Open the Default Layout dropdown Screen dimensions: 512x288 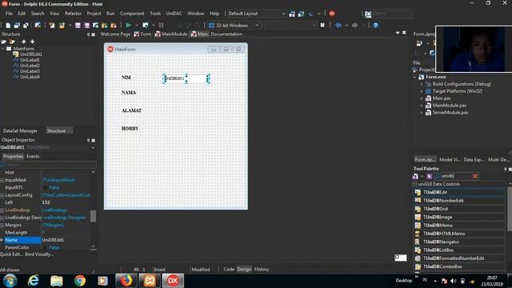point(283,14)
